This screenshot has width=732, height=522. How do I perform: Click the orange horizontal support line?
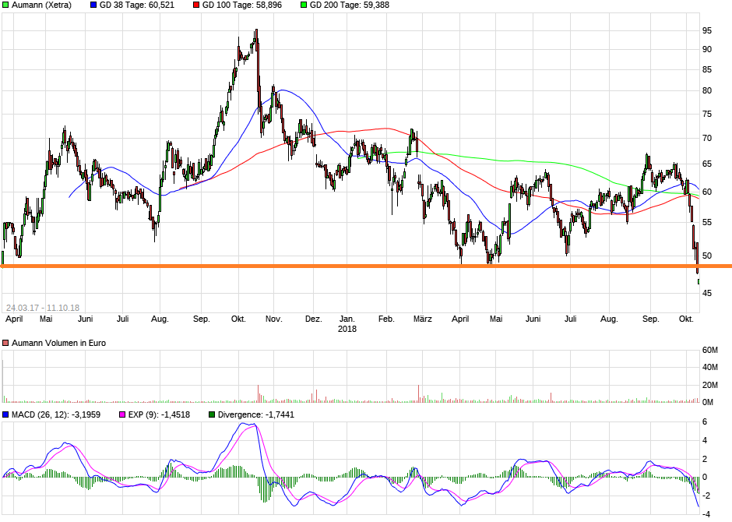pyautogui.click(x=366, y=266)
